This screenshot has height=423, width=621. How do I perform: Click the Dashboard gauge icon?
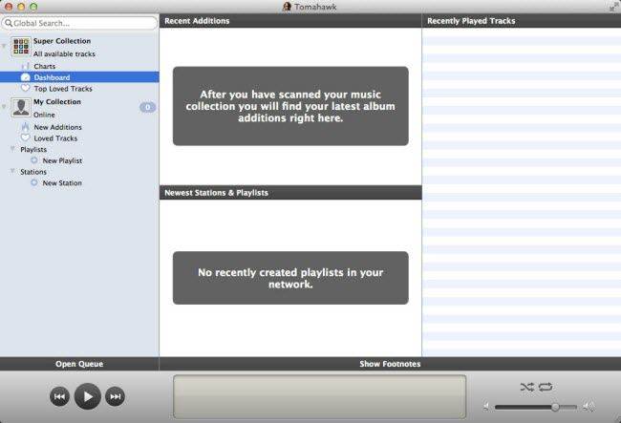pos(26,77)
